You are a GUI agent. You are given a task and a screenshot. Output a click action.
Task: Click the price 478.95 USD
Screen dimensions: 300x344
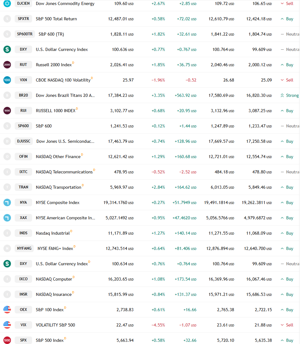tap(124, 172)
